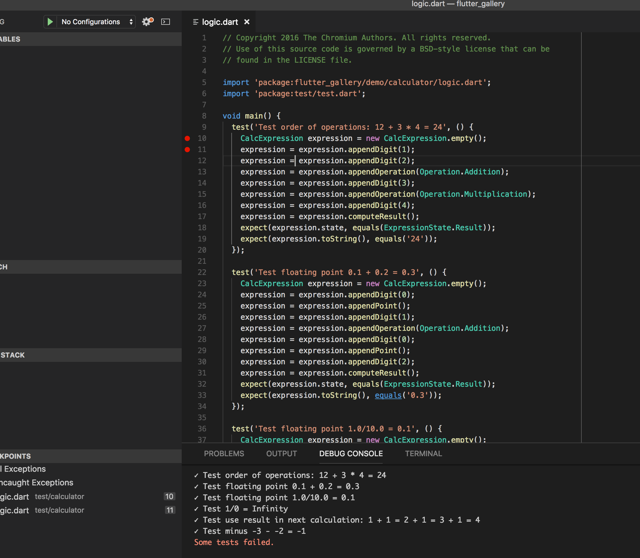640x558 pixels.
Task: Enable the Uncaught Exceptions breakpoint entry
Action: point(36,482)
